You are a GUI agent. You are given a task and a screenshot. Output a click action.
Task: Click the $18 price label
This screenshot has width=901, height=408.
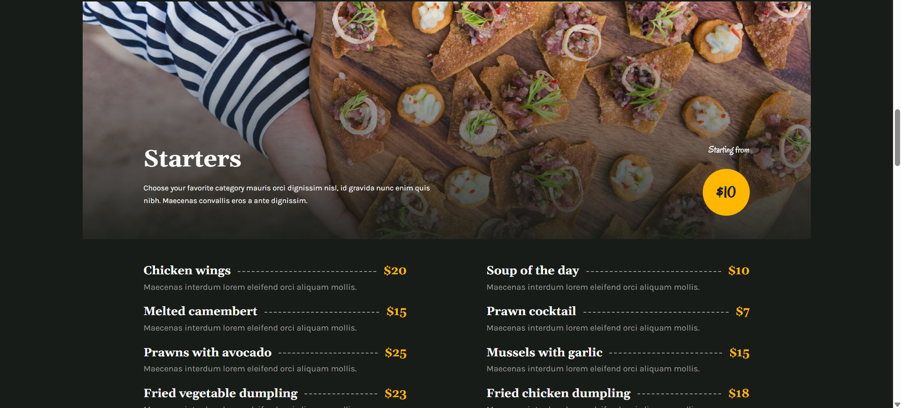pyautogui.click(x=738, y=393)
